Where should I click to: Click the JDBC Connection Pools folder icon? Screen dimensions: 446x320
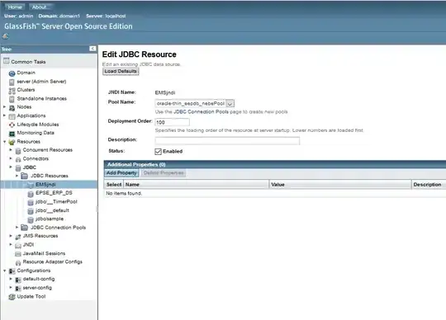point(25,228)
